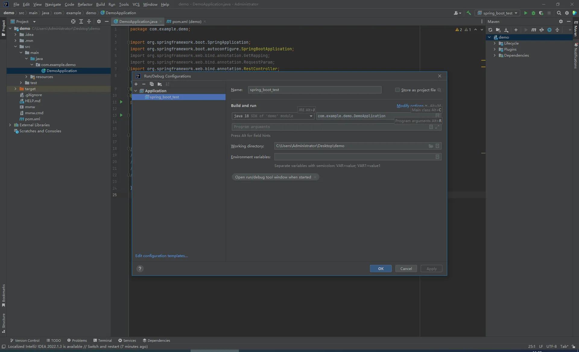Click the Edit configuration templates link

(161, 256)
